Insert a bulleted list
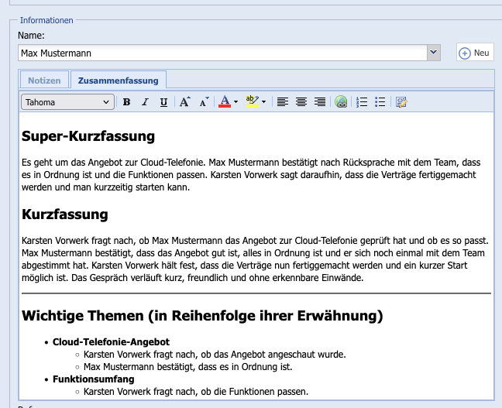502x408 pixels. (380, 102)
